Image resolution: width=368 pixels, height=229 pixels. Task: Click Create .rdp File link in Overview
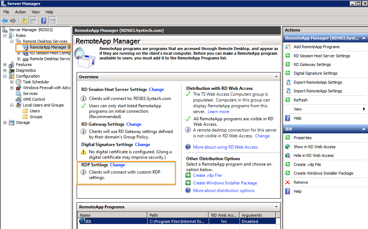click(207, 175)
